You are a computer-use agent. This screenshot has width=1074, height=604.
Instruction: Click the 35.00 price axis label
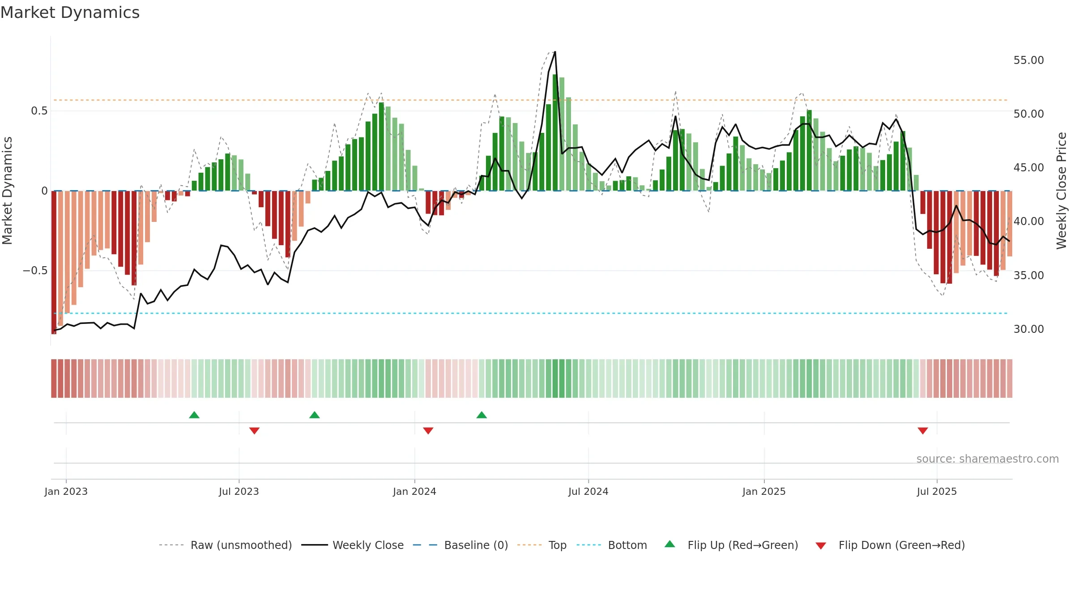coord(1029,275)
